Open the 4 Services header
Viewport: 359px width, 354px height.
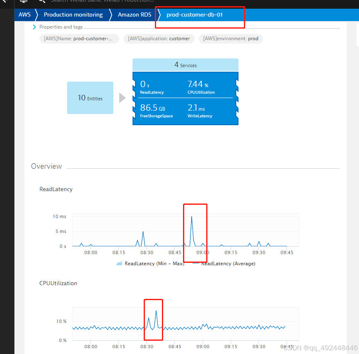186,65
